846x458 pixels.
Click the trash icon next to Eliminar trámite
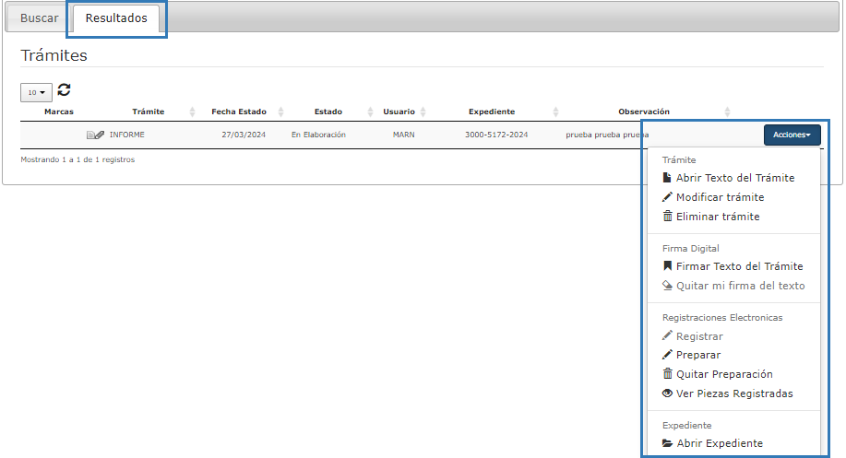[x=667, y=217]
